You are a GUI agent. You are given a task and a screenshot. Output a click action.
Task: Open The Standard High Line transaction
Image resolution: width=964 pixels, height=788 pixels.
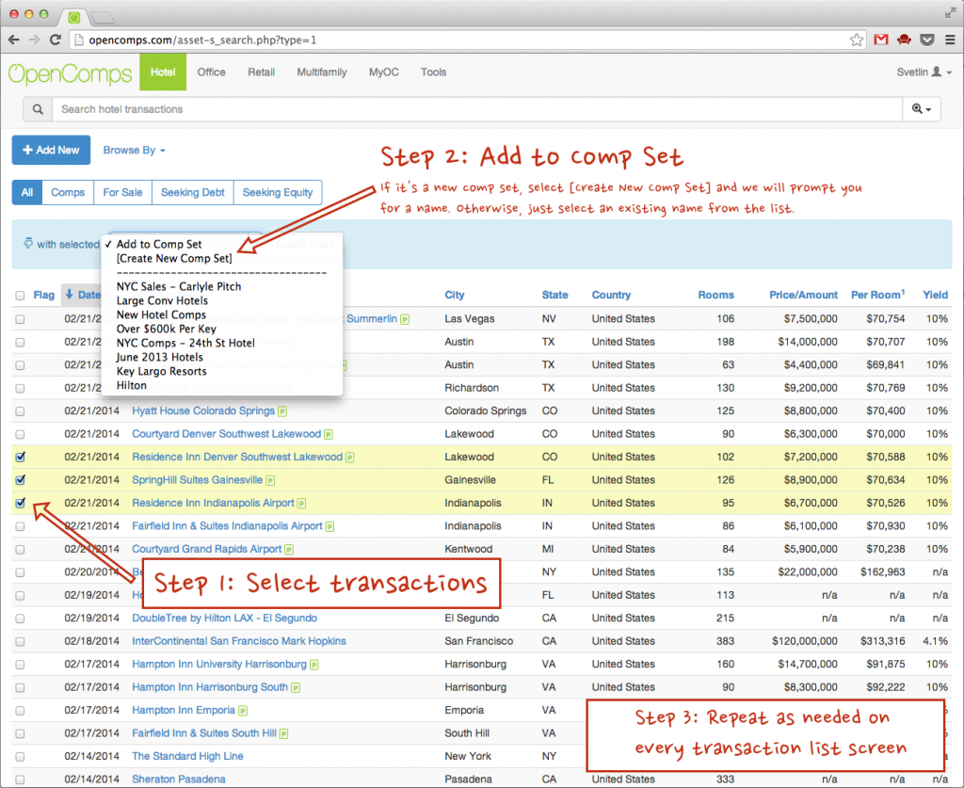tap(187, 757)
